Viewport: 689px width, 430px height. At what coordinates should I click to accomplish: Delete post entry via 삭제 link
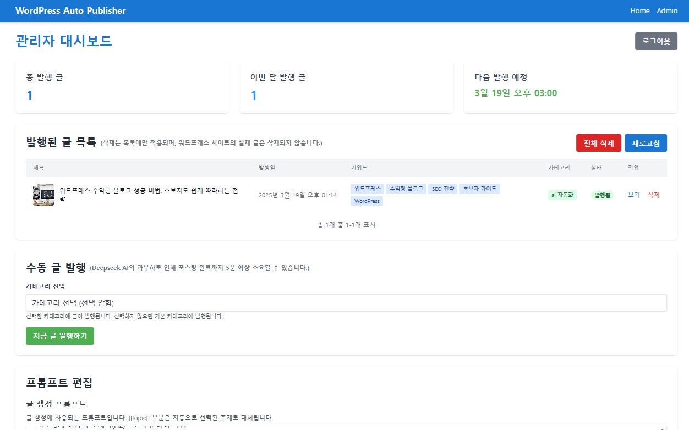pyautogui.click(x=653, y=195)
